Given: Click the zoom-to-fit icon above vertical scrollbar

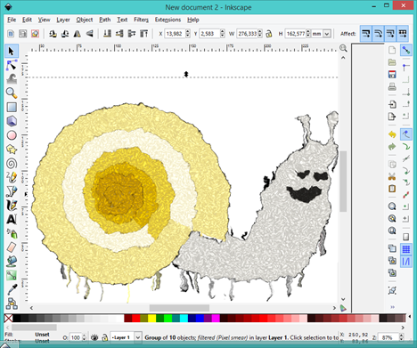Looking at the screenshot, I should [343, 48].
